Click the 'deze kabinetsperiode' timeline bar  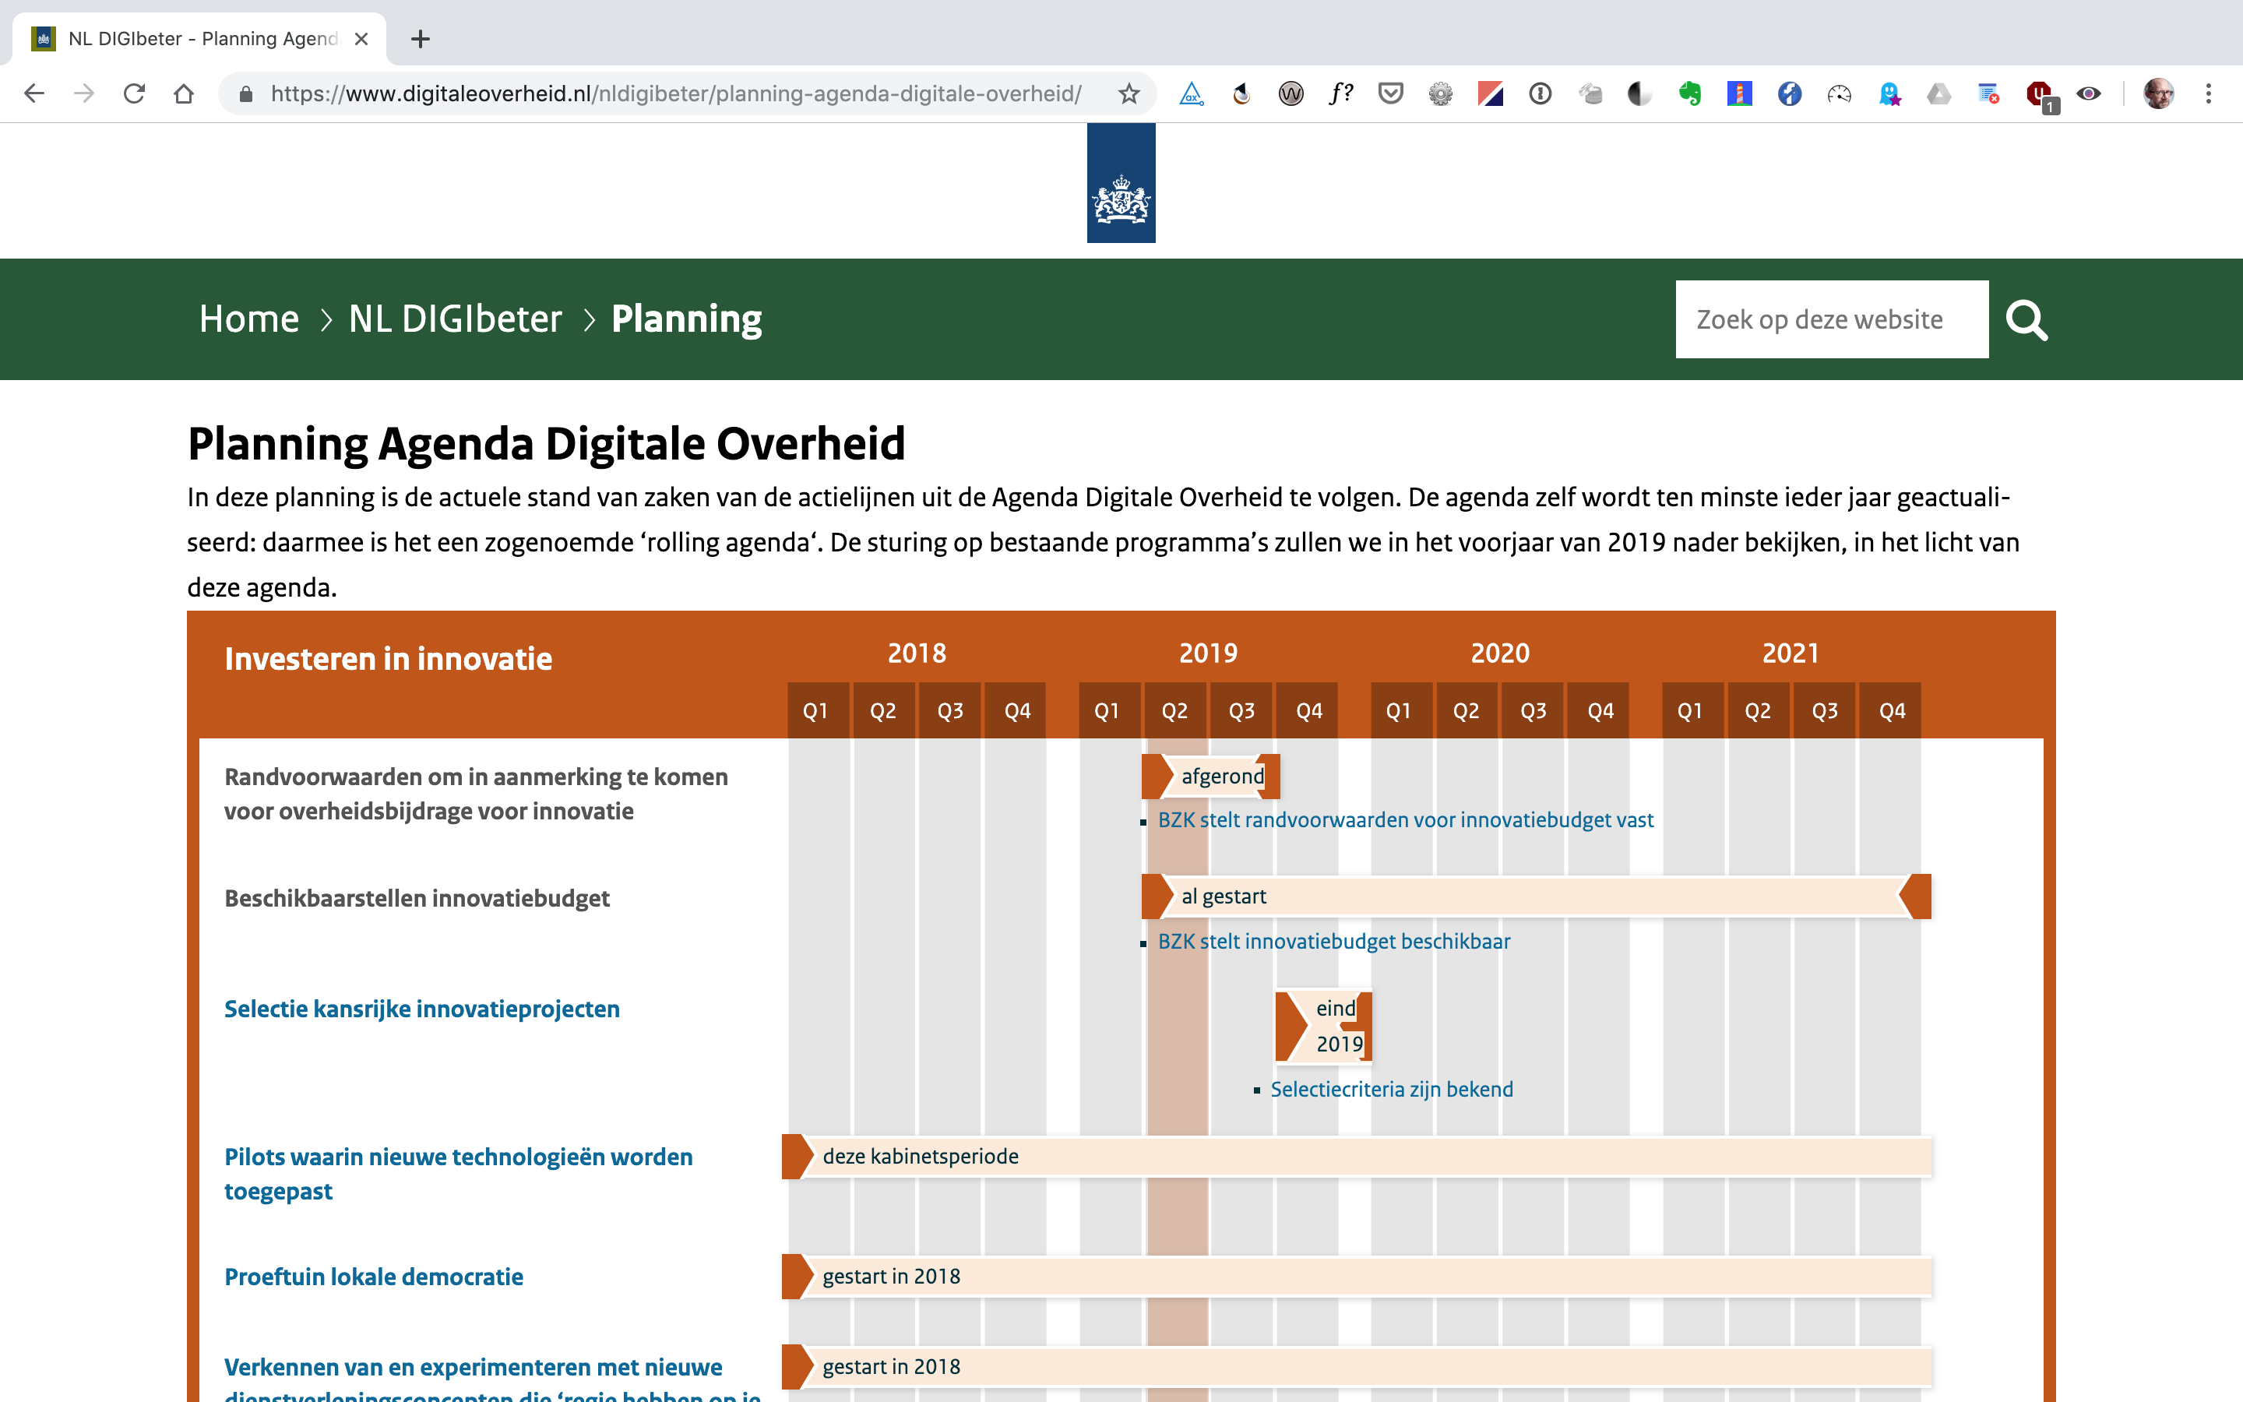click(x=1357, y=1157)
